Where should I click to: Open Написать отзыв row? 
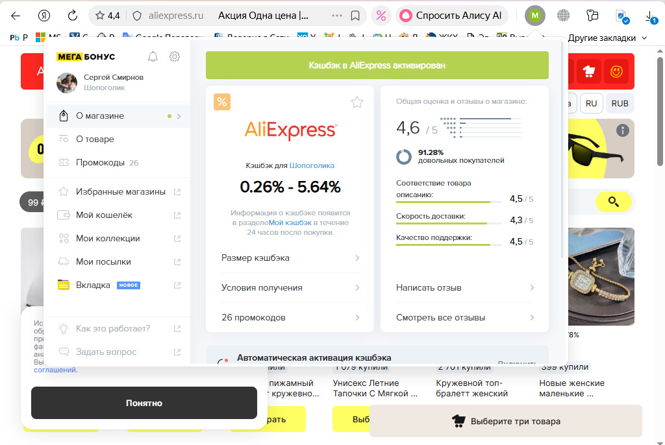click(465, 287)
